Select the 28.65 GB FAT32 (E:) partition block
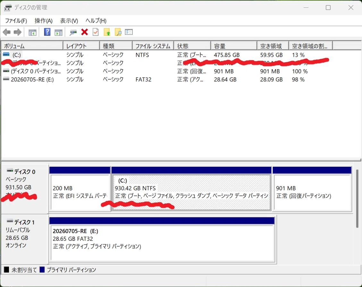Screen dimensions: 362x287 [162, 239]
